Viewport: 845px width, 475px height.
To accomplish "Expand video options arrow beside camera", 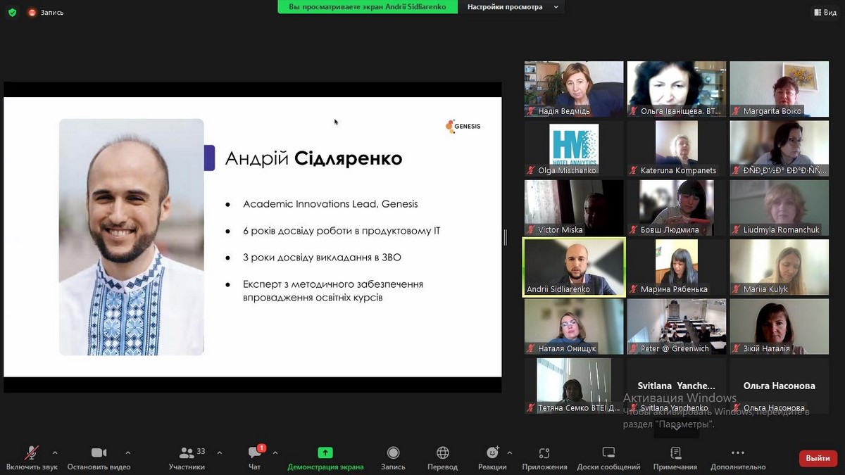I will tap(127, 452).
